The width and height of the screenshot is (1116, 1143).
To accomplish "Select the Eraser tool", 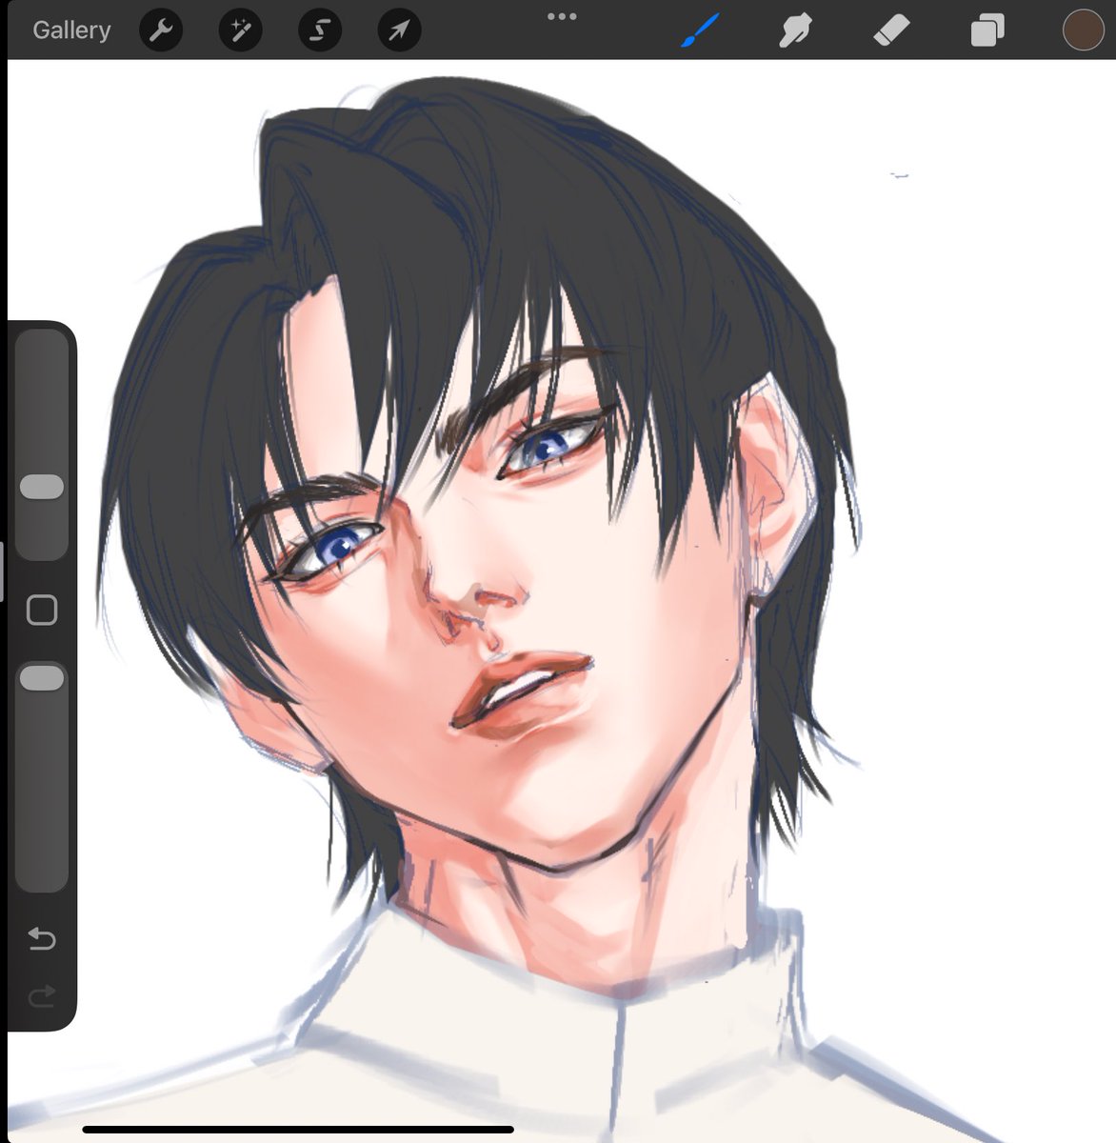I will (891, 30).
